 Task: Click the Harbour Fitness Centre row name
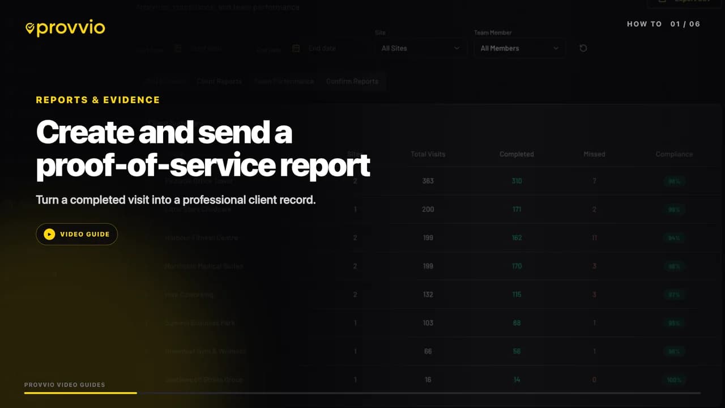pyautogui.click(x=201, y=238)
